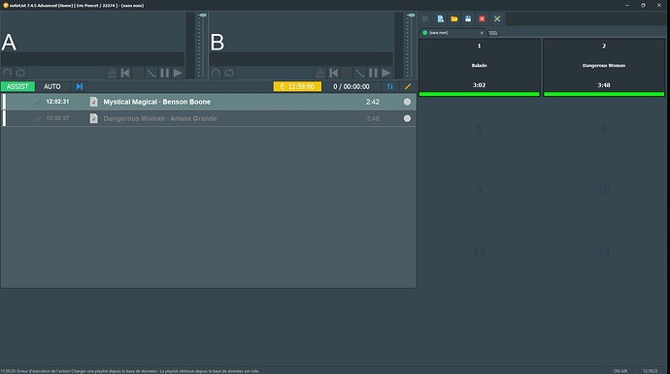
Task: Add a new blank cartwall tab
Action: [x=493, y=33]
